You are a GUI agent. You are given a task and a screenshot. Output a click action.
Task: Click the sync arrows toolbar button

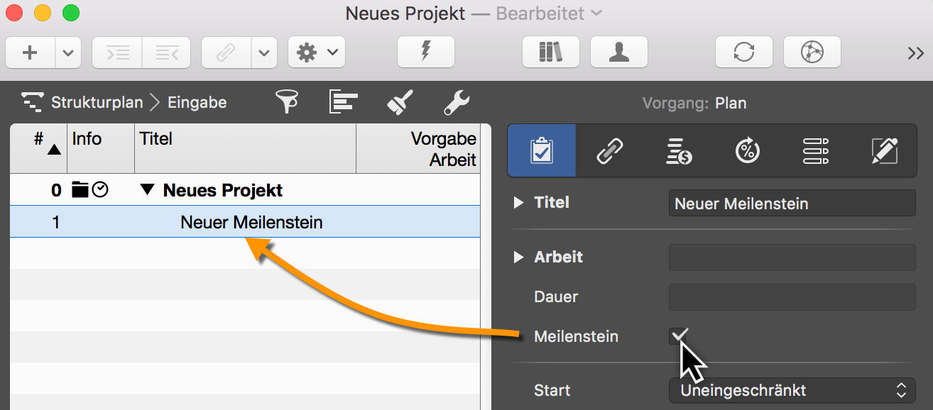tap(743, 52)
